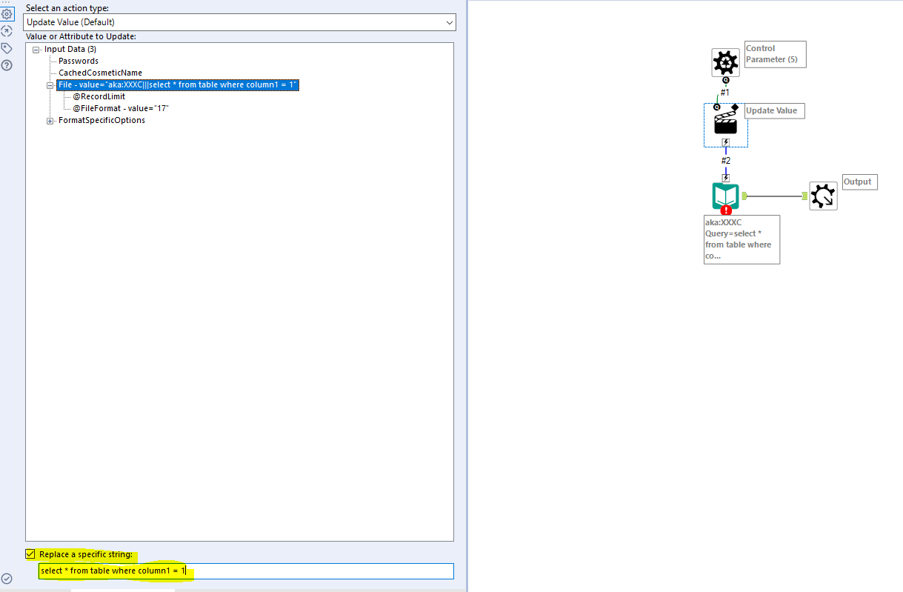Open the Help question mark icon in sidebar
The height and width of the screenshot is (592, 903).
point(7,65)
